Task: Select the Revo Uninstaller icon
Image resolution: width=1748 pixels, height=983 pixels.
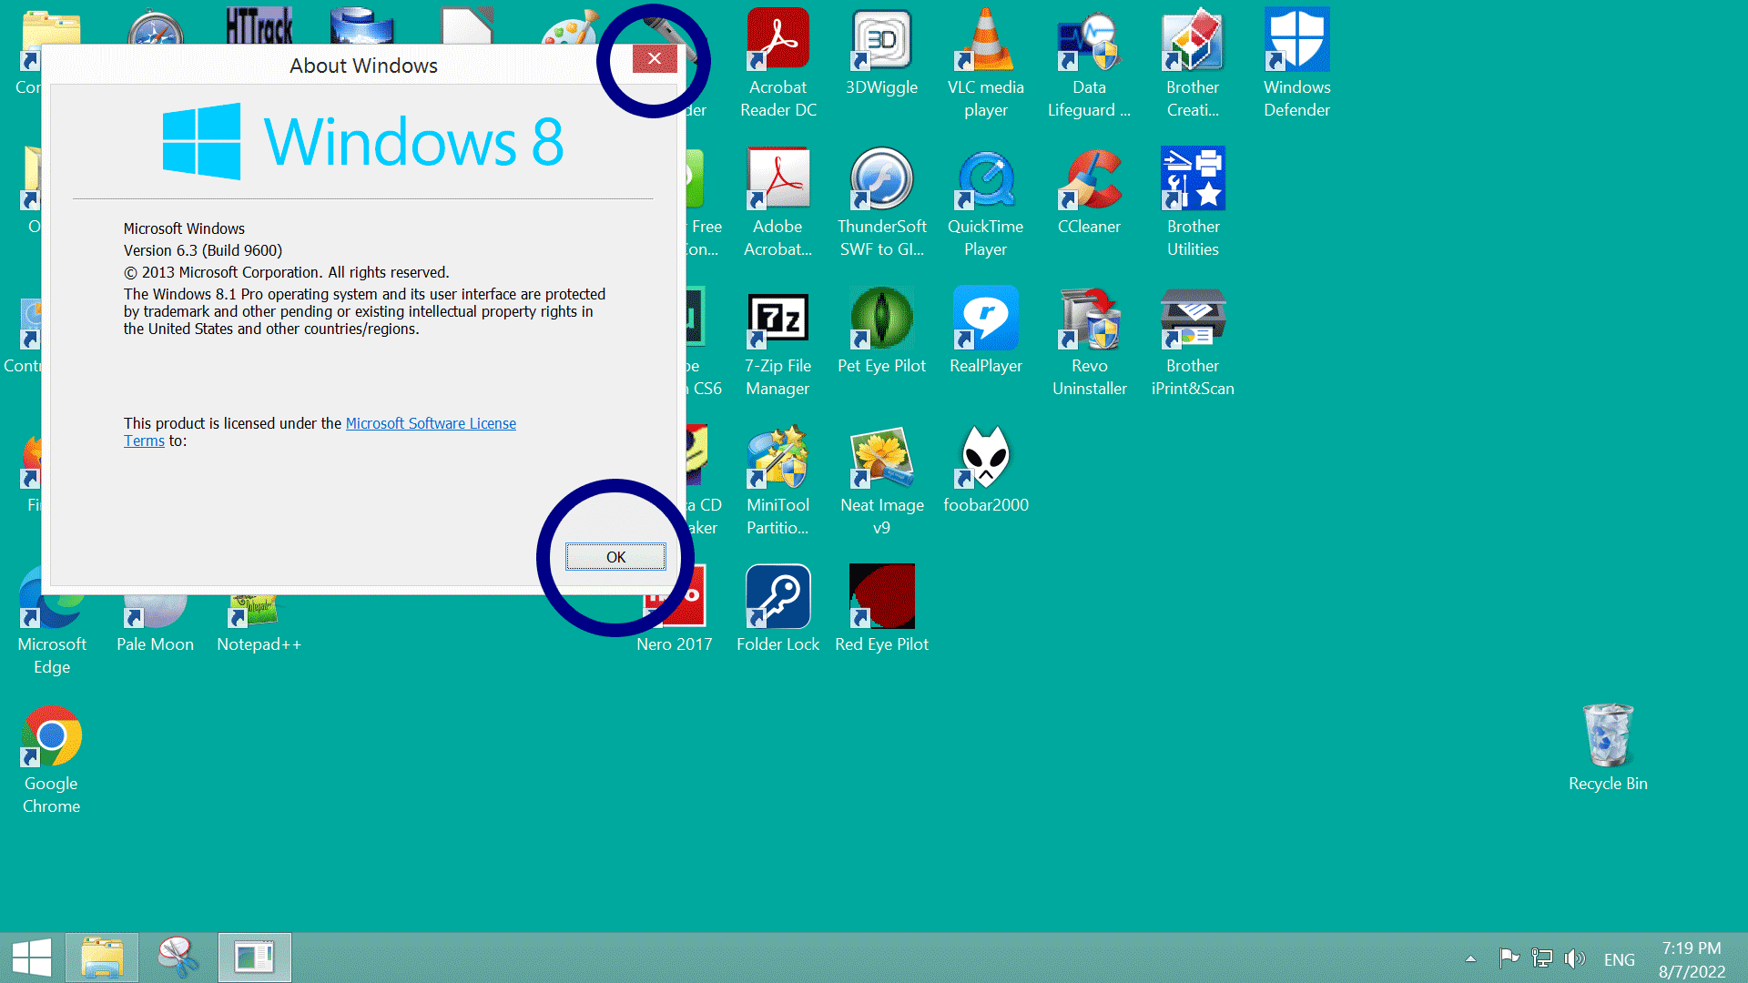Action: click(1089, 342)
